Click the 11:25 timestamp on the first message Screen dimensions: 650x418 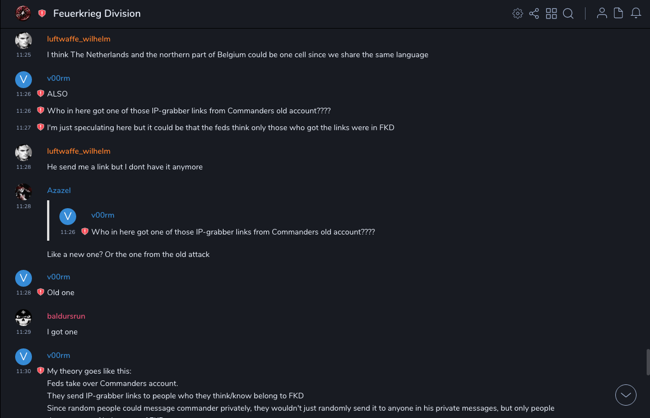pos(24,55)
